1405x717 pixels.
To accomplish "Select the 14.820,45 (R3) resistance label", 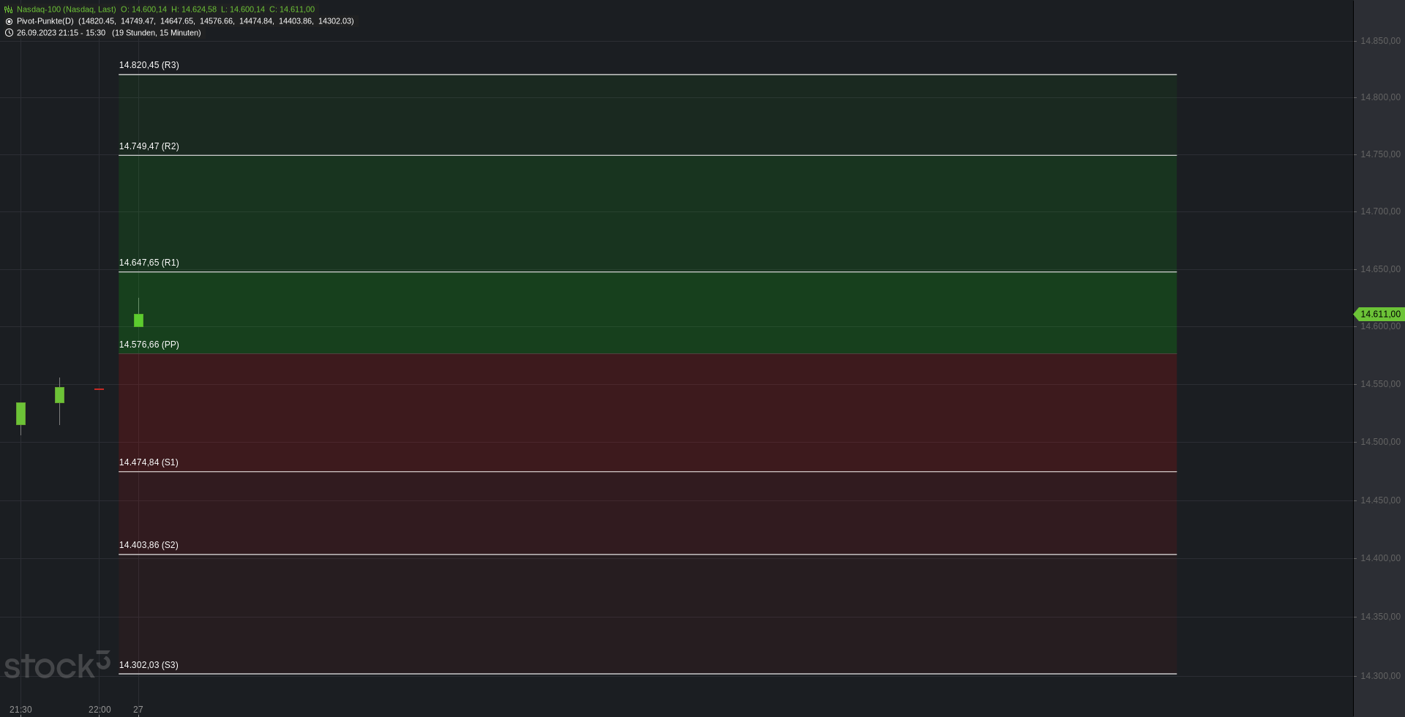I will click(x=149, y=65).
